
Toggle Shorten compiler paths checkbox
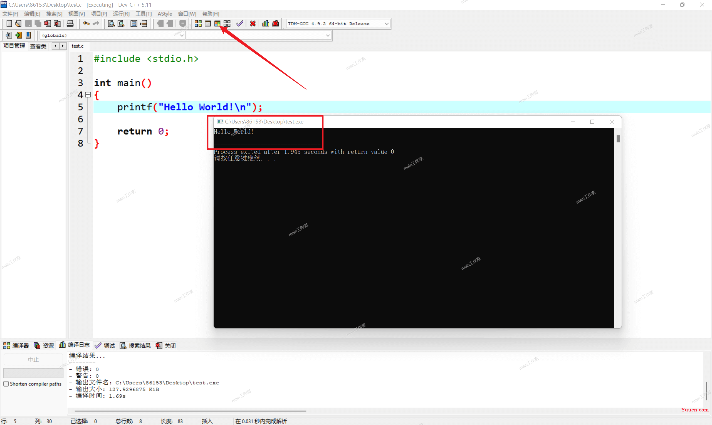click(6, 384)
